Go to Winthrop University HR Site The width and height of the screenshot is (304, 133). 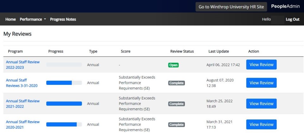pyautogui.click(x=231, y=7)
